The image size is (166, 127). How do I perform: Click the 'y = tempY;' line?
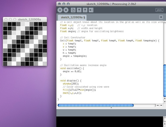point(69,47)
